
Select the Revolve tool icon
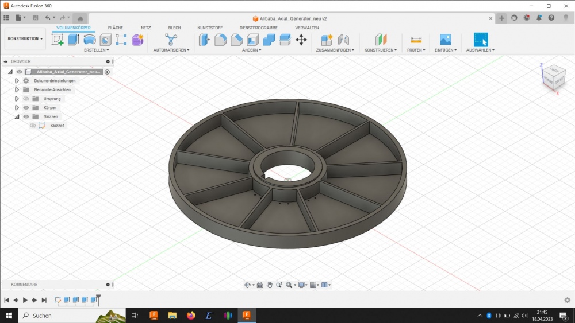(x=89, y=40)
